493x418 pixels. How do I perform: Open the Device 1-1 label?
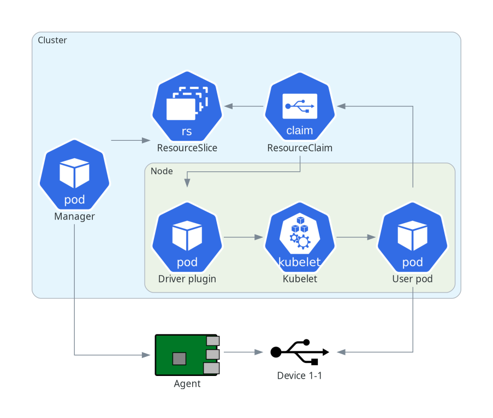299,375
